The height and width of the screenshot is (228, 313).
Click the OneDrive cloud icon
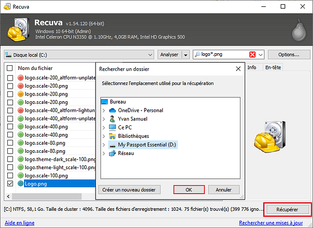(112, 110)
